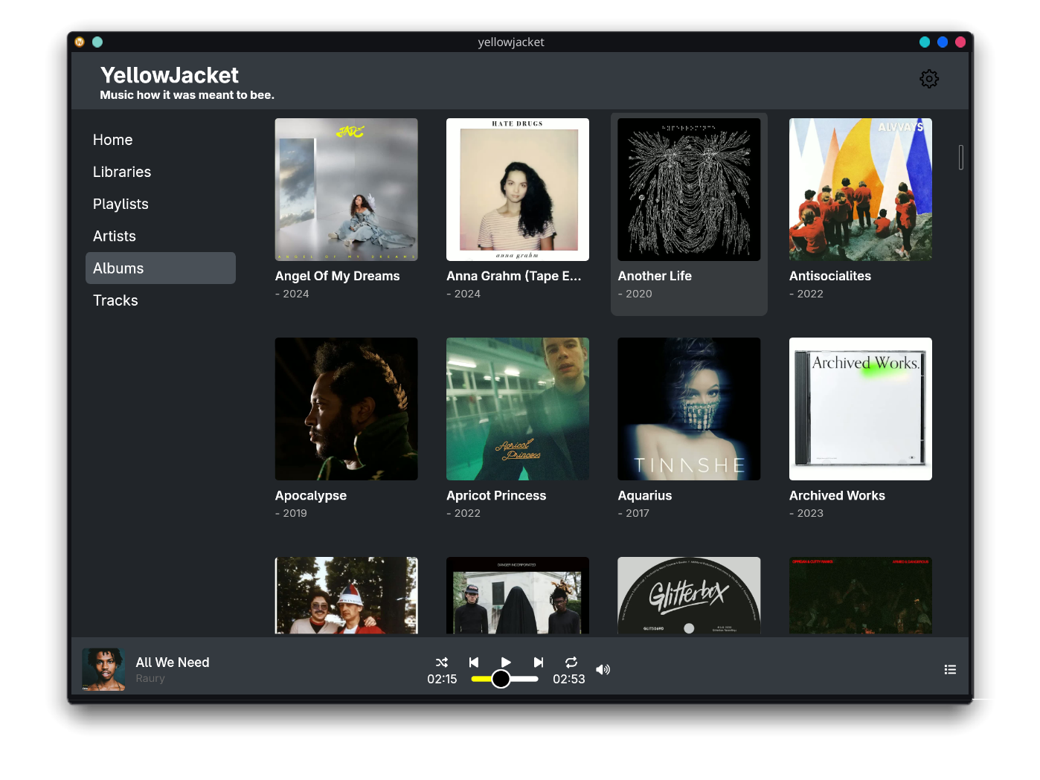Open the Another Life album

point(688,190)
